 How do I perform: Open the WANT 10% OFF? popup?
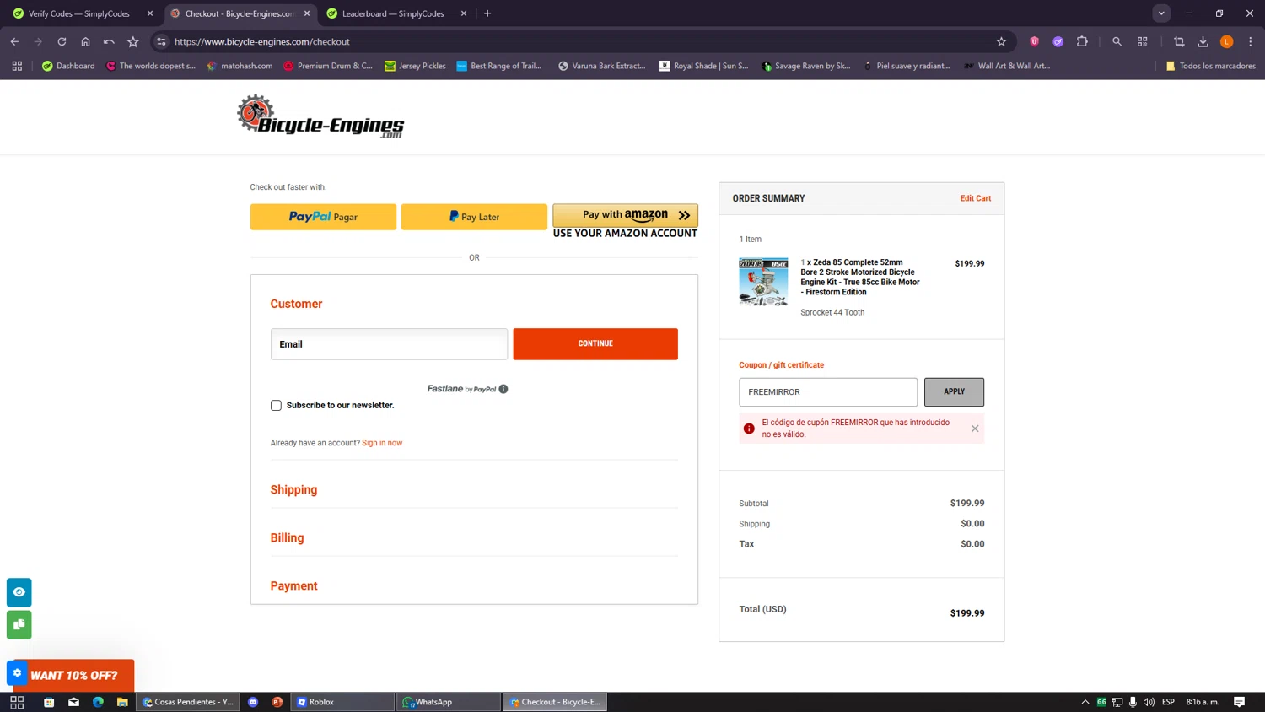coord(74,676)
